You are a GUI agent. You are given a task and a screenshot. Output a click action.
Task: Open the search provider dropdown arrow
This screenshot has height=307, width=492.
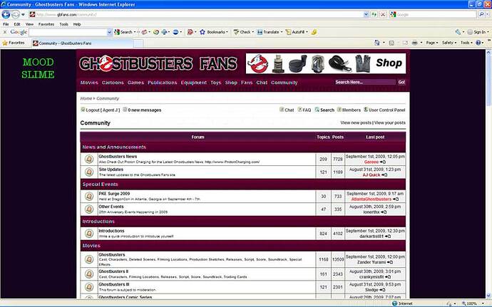click(488, 15)
